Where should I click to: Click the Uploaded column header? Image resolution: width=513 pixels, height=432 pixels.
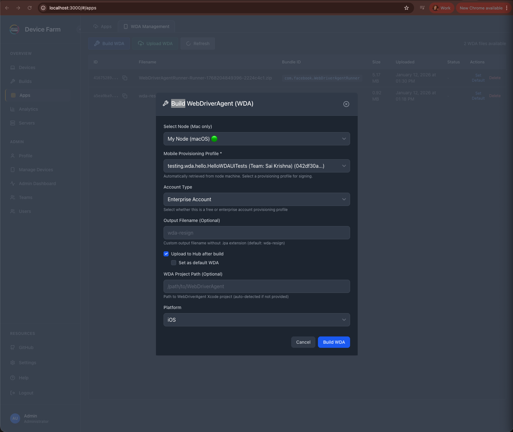coord(405,62)
